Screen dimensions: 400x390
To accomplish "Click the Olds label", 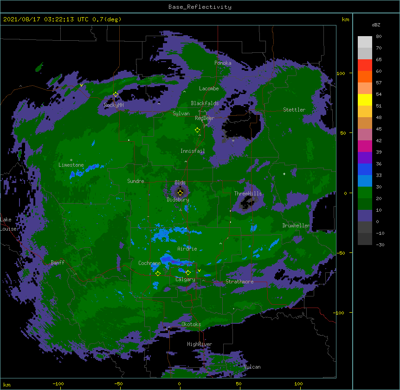I will (180, 182).
